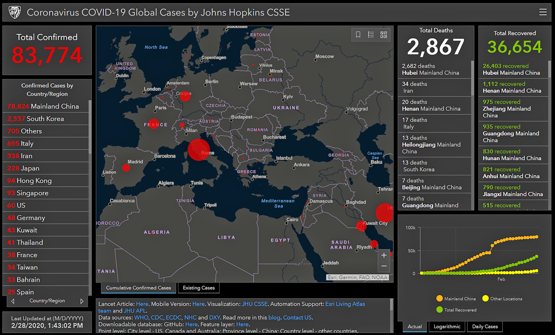Switch chart to Logarithmic tab
Image resolution: width=555 pixels, height=335 pixels.
tap(447, 326)
